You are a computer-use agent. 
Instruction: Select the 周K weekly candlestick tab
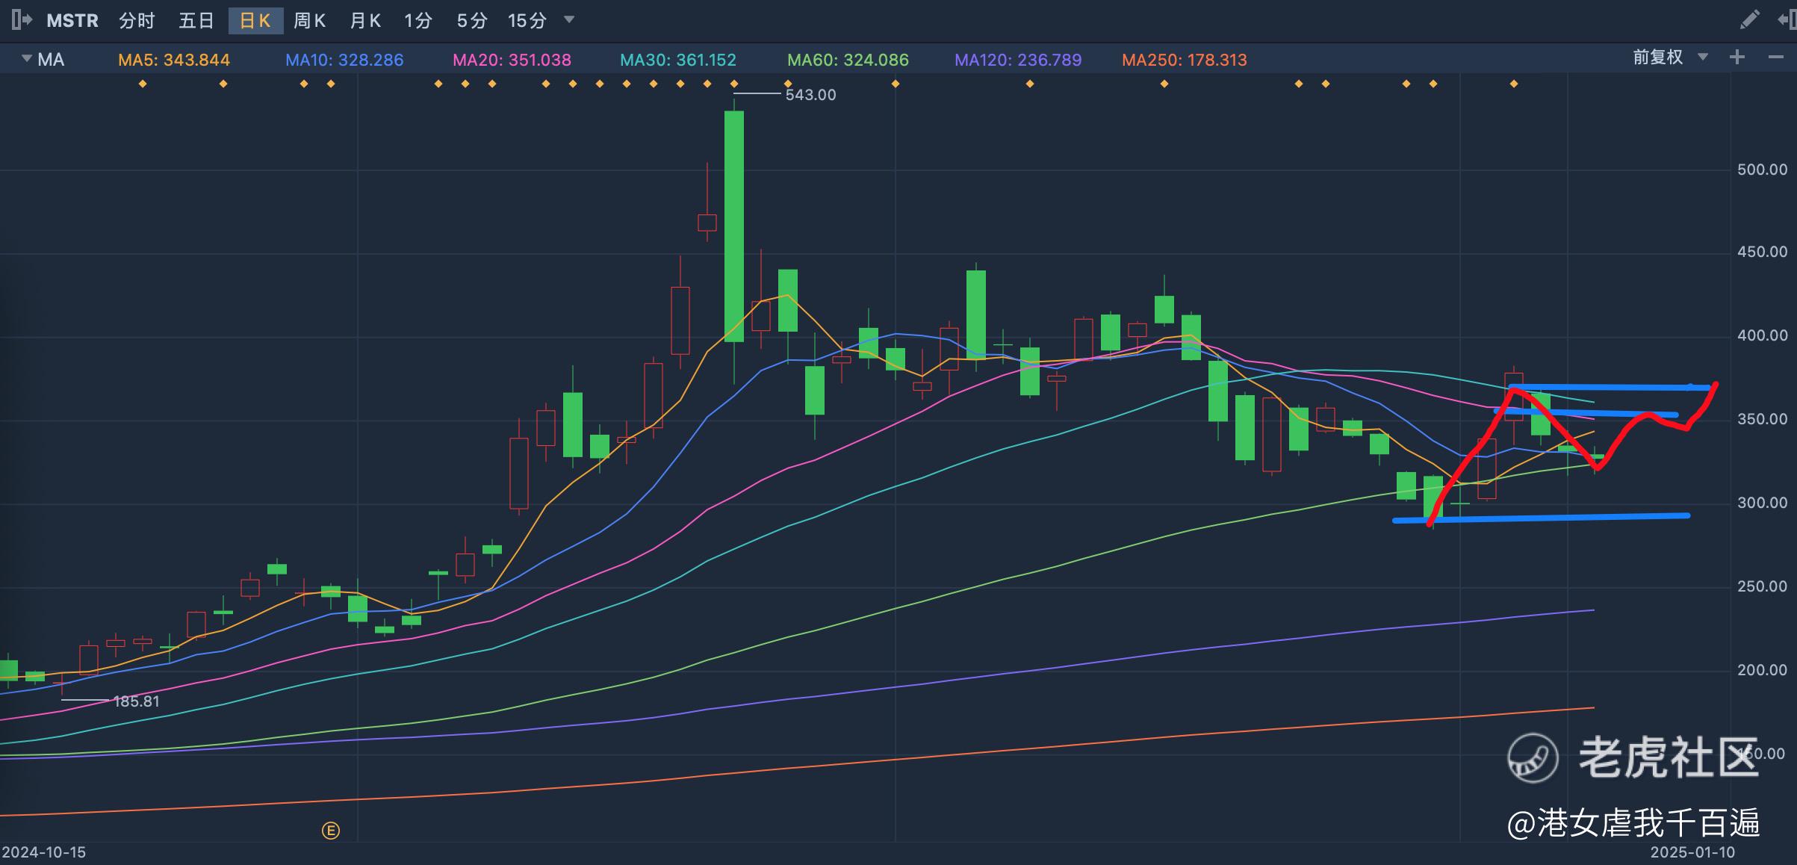coord(309,20)
